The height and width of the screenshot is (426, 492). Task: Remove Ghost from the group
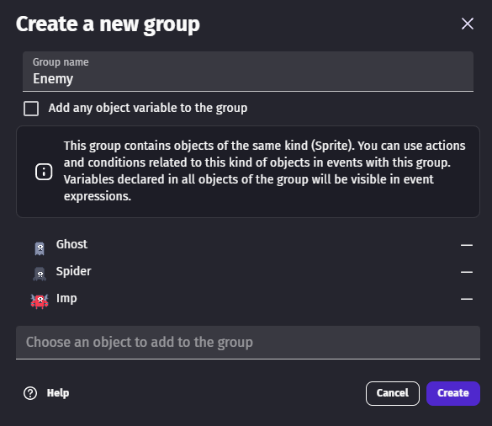467,245
